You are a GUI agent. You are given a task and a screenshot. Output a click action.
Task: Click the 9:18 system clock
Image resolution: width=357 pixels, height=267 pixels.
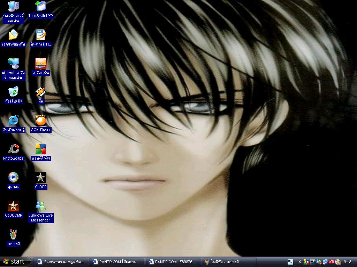pos(348,262)
